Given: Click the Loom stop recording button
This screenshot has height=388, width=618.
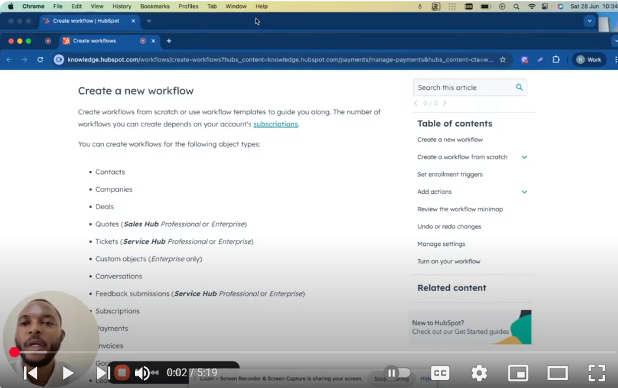Looking at the screenshot, I should click(122, 372).
